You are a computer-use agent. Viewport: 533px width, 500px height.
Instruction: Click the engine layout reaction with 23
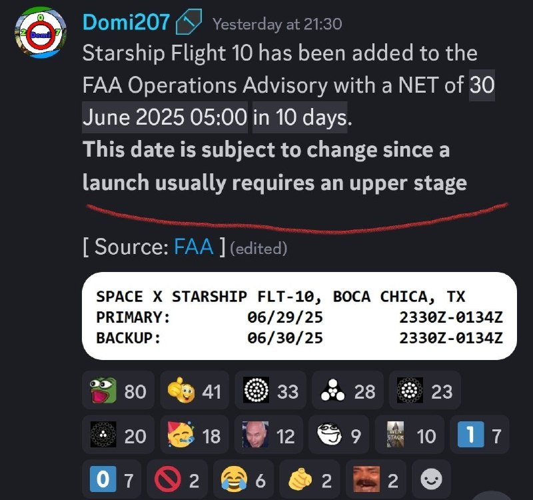click(x=425, y=390)
